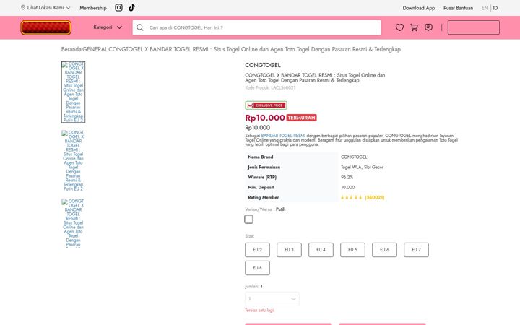Click Togel WLA, Slot Gacor value
520x325 pixels.
(362, 167)
